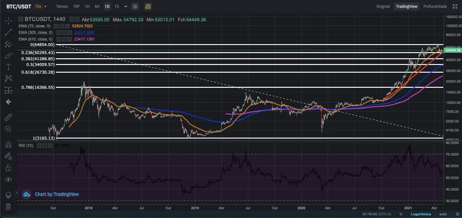Select the trend line drawing tool
This screenshot has width=462, height=218.
tap(8, 32)
